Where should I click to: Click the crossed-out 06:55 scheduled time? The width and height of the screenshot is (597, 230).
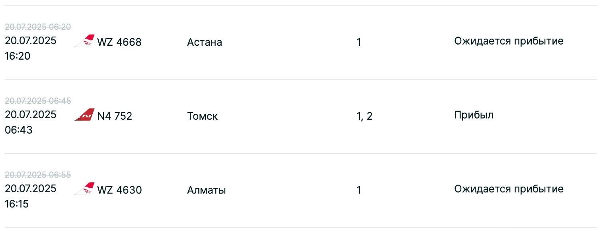point(38,175)
